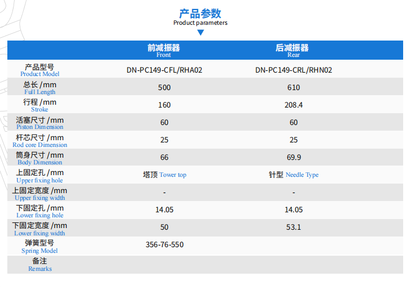Click rear model DN-PC149-CRL/RHN02
Image resolution: width=415 pixels, height=290 pixels.
point(293,70)
